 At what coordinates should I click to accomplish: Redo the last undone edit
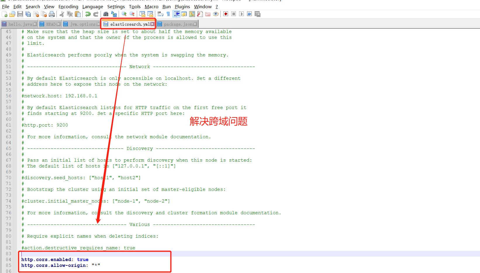pyautogui.click(x=96, y=14)
